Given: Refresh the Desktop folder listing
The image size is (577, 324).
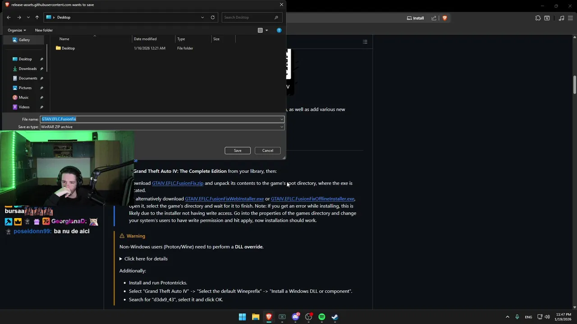Looking at the screenshot, I should click(x=213, y=17).
